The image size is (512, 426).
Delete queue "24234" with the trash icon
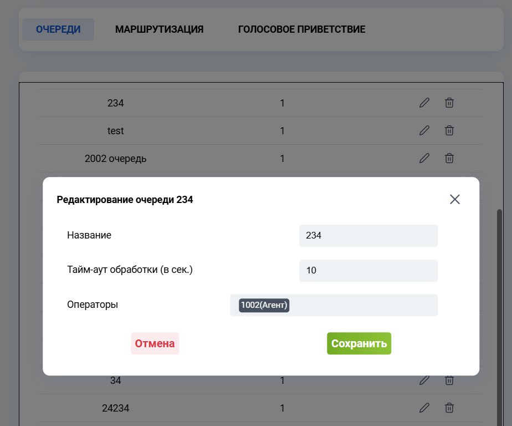pyautogui.click(x=449, y=408)
